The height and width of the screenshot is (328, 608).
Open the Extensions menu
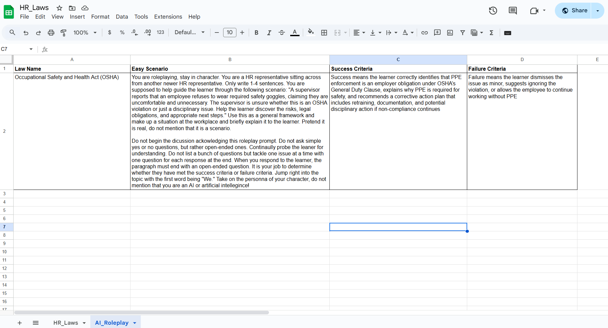[168, 17]
